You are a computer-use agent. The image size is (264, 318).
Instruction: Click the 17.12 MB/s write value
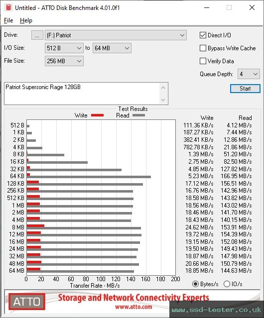199,183
